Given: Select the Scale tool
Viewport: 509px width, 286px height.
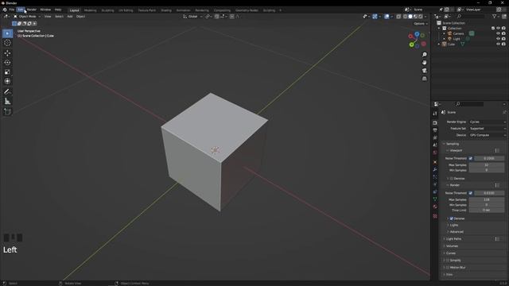Looking at the screenshot, I should tap(7, 71).
